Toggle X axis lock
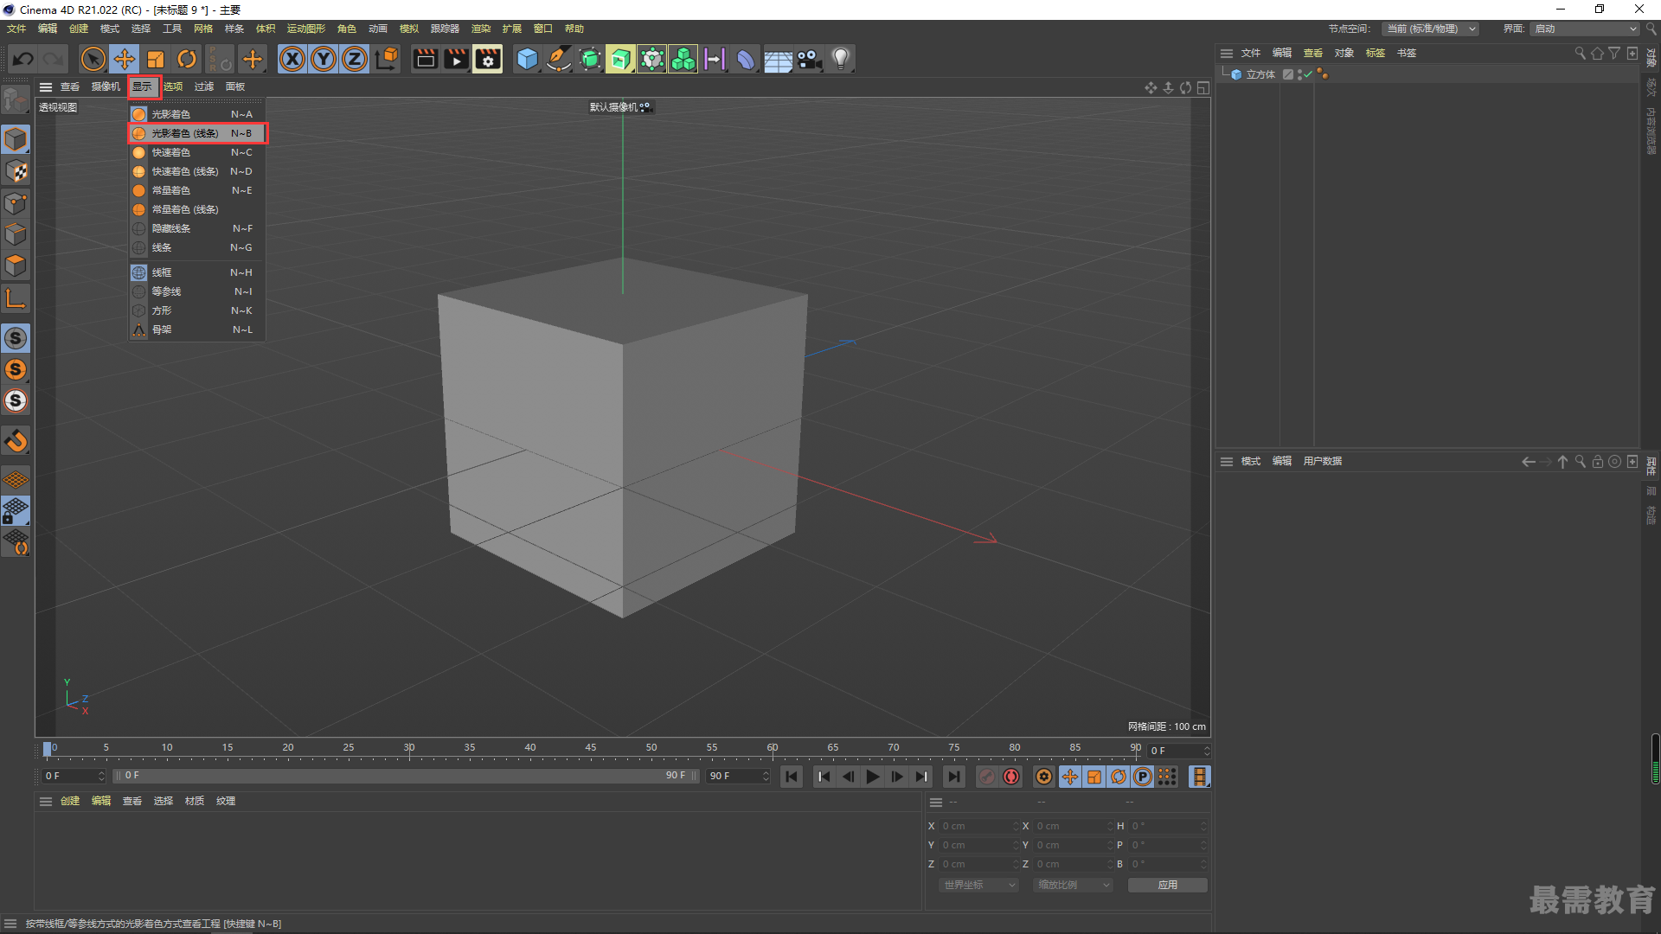The image size is (1661, 934). pyautogui.click(x=292, y=59)
